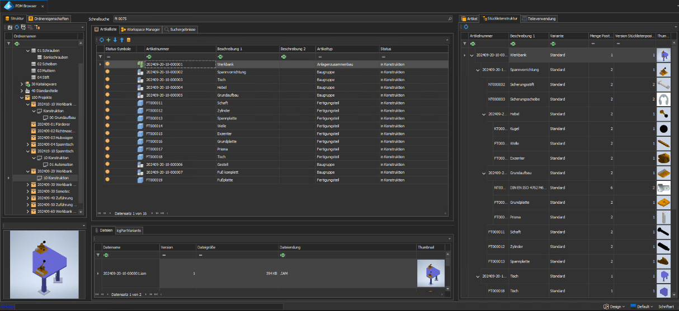The image size is (679, 311).
Task: Click the orange database icon in Artikelliste toolbar
Action: point(129,40)
